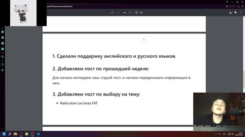Screen dimensions: 245x137
Task: Click the send/flow icon in address bar
Action: (x=230, y=6)
